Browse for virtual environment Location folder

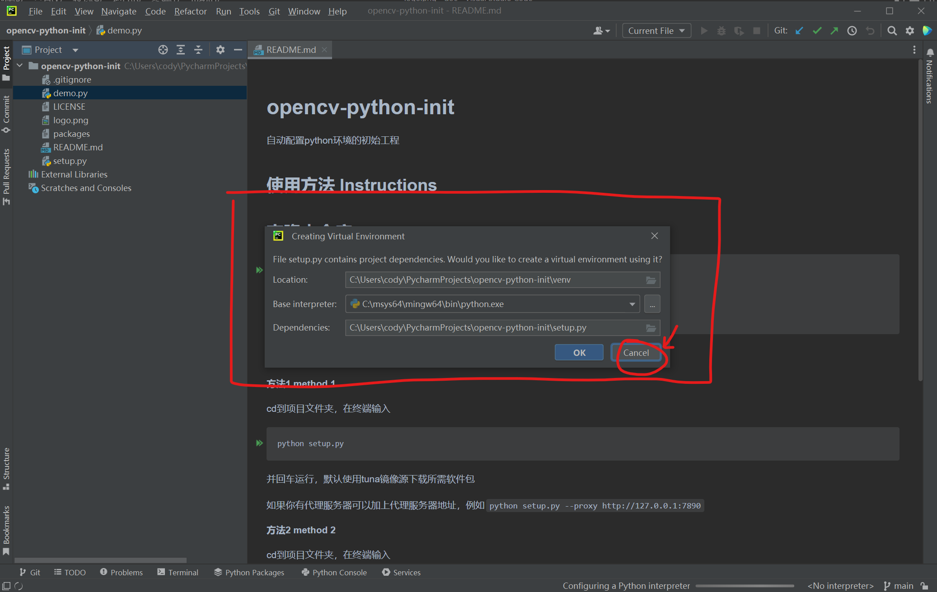[651, 280]
